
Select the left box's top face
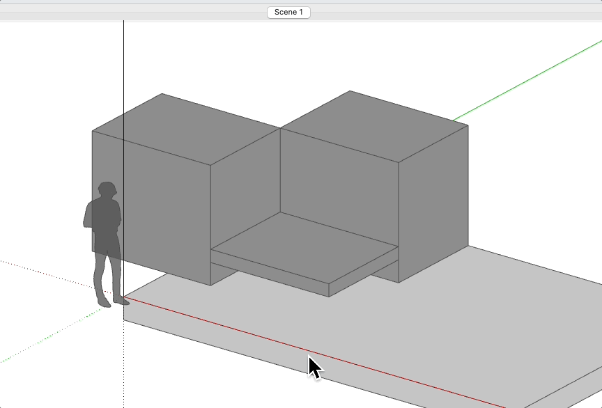186,129
